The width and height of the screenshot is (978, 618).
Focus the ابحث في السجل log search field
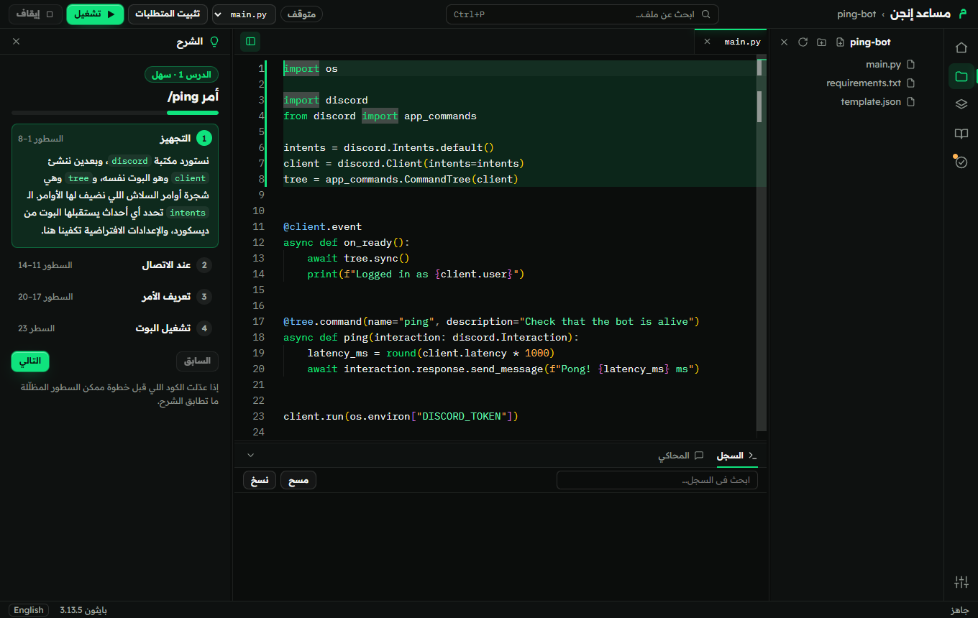657,480
